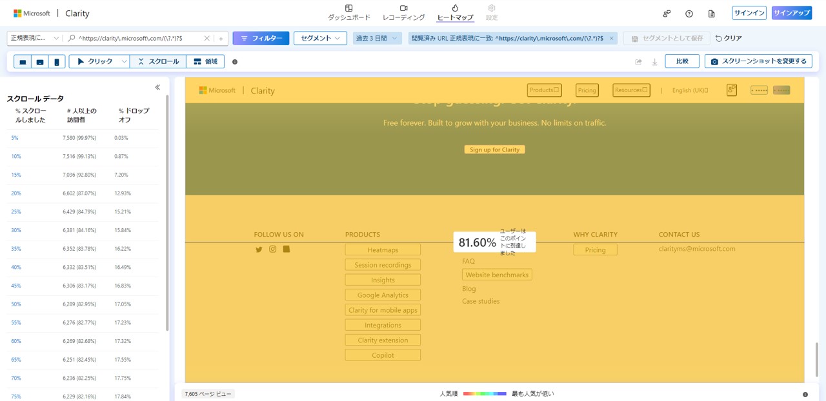This screenshot has height=401, width=826.
Task: Click the people icon in heatmap page header
Action: tap(732, 90)
